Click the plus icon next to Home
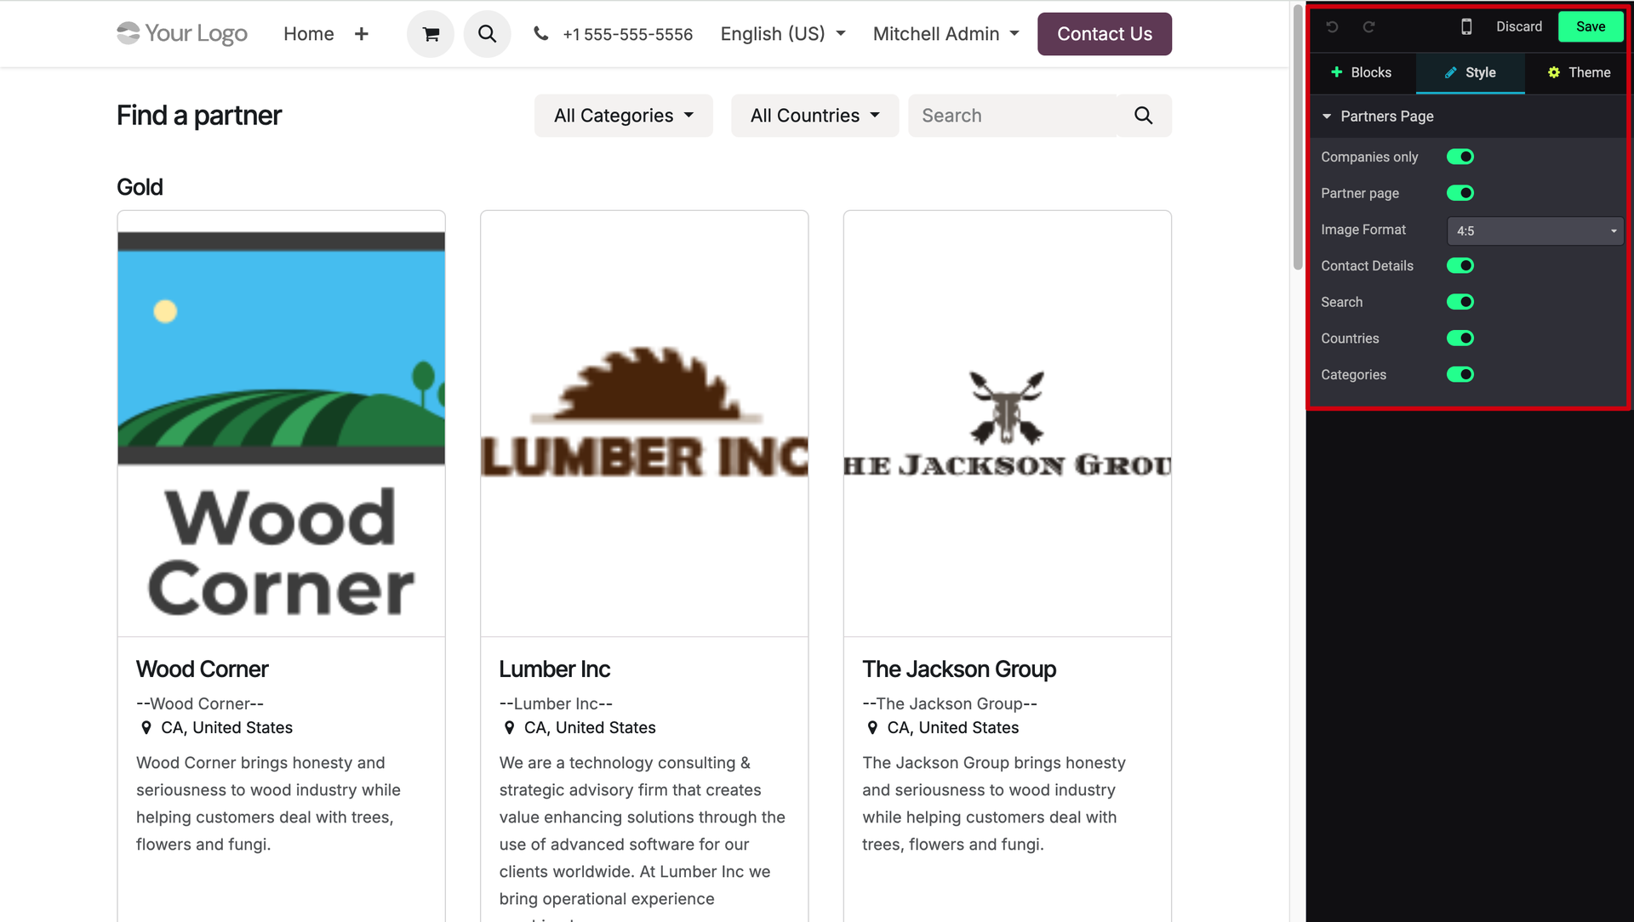Image resolution: width=1634 pixels, height=922 pixels. (x=362, y=34)
